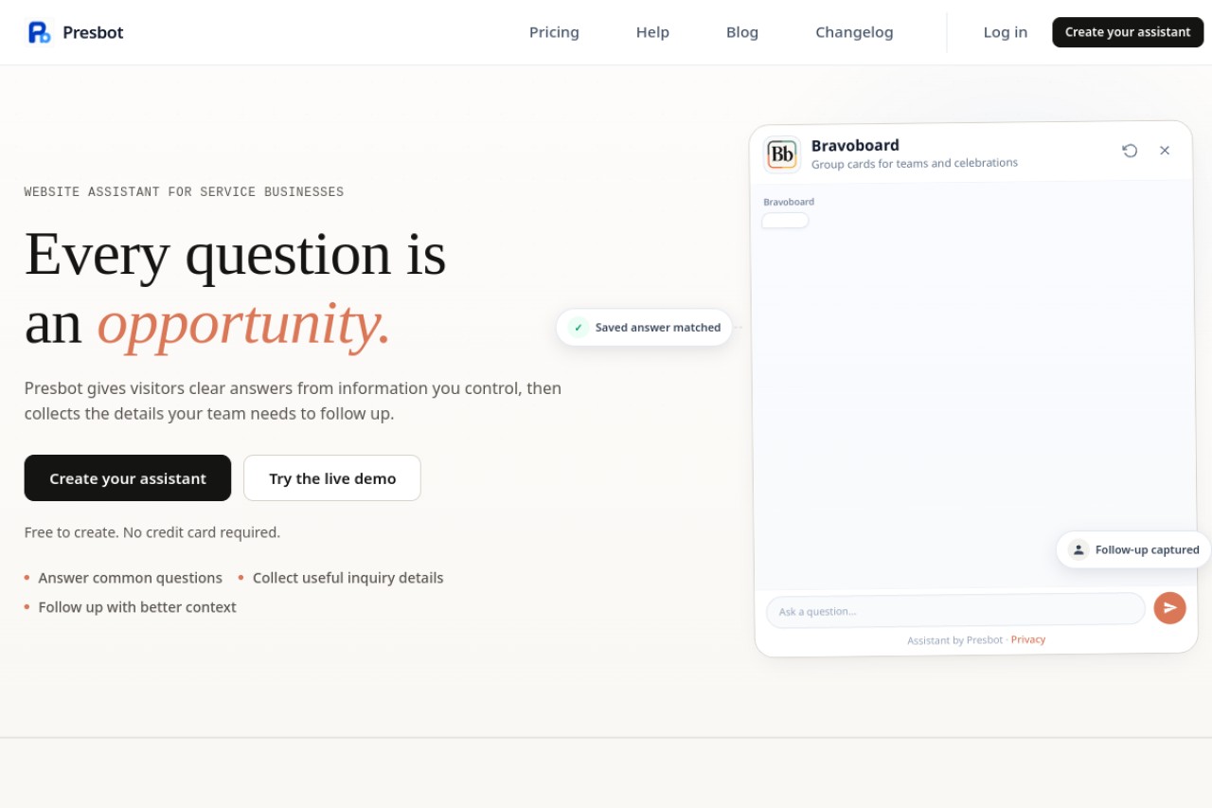Try the live demo button
1212x808 pixels.
pyautogui.click(x=332, y=478)
